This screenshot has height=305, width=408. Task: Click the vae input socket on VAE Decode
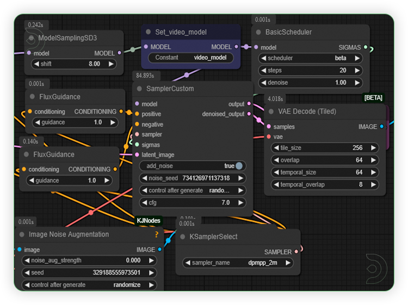coord(269,136)
